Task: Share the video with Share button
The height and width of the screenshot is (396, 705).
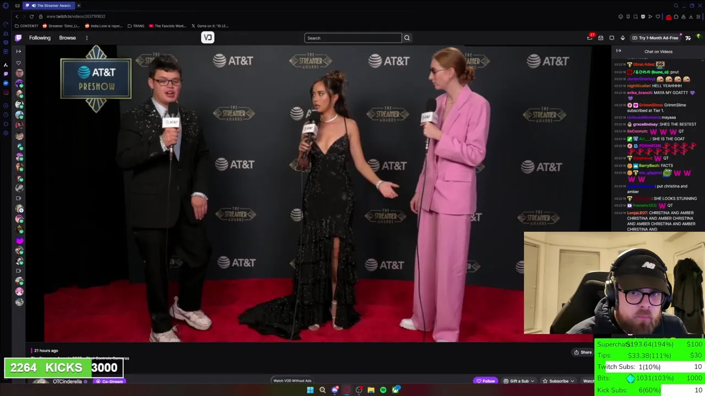Action: point(583,352)
